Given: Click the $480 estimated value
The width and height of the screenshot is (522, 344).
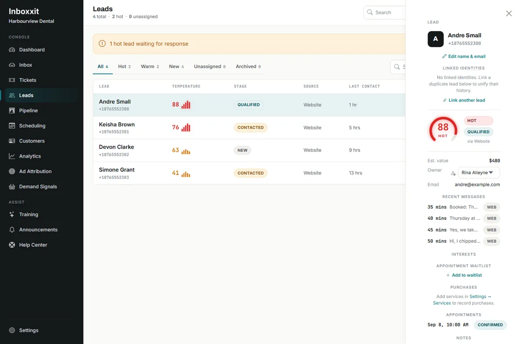Looking at the screenshot, I should pyautogui.click(x=495, y=161).
